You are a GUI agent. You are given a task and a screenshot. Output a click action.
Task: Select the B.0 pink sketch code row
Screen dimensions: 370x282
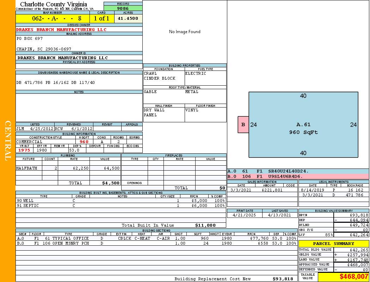point(298,176)
